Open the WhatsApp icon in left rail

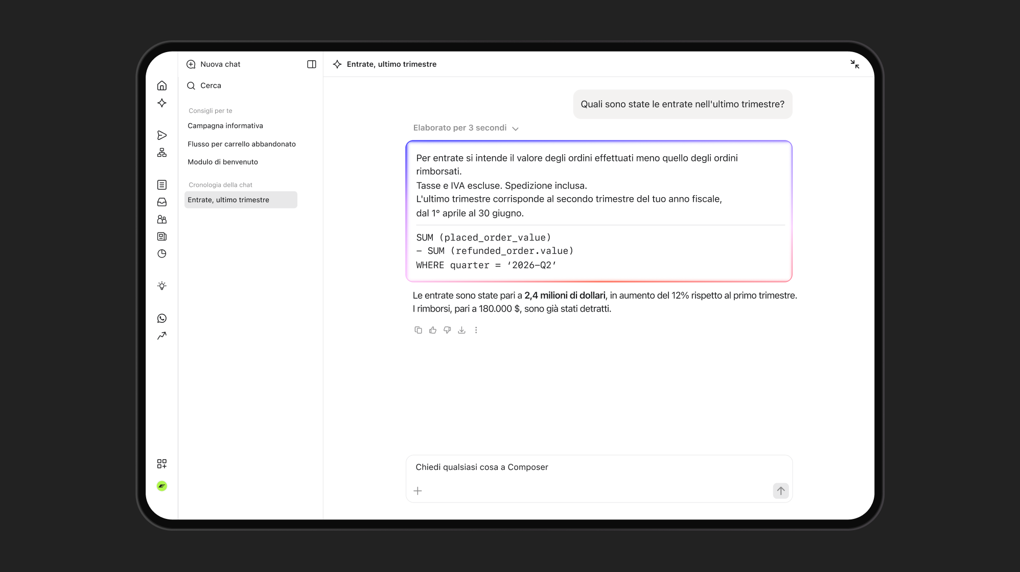tap(162, 319)
